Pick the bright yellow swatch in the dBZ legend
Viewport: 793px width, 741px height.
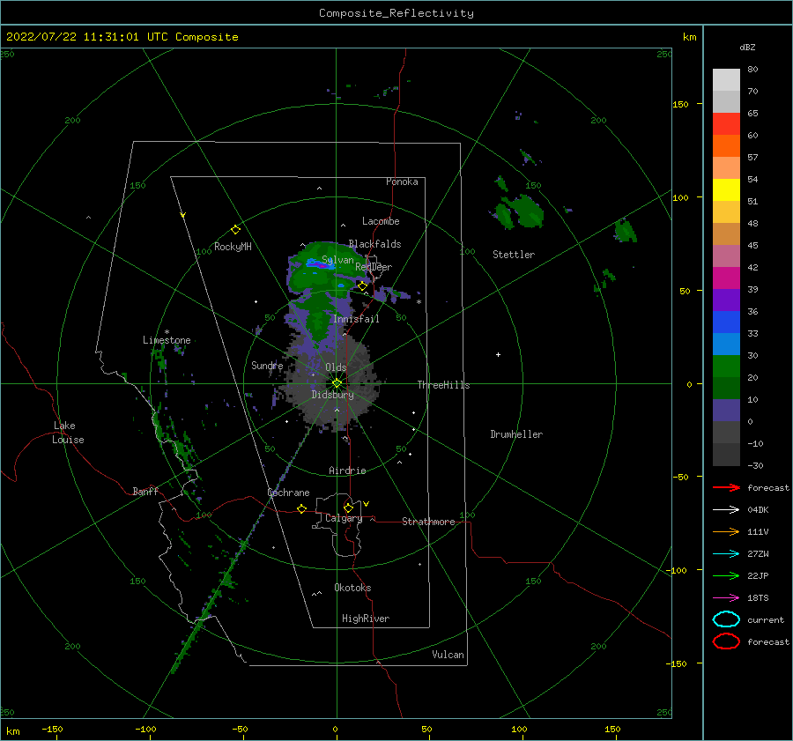[726, 190]
